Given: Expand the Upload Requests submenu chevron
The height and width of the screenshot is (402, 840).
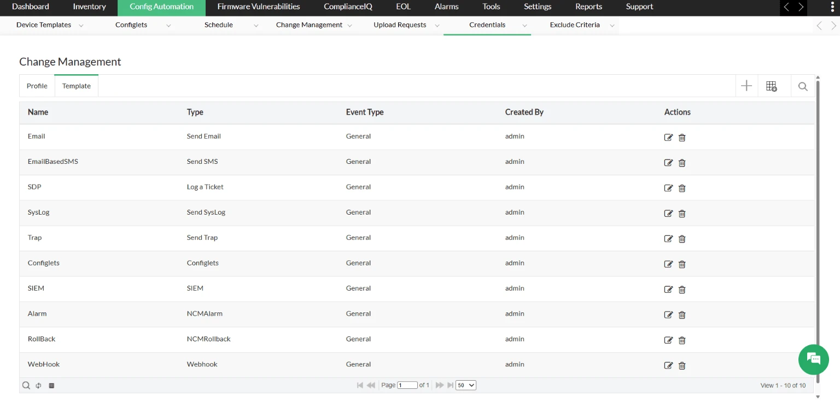Looking at the screenshot, I should (x=437, y=26).
